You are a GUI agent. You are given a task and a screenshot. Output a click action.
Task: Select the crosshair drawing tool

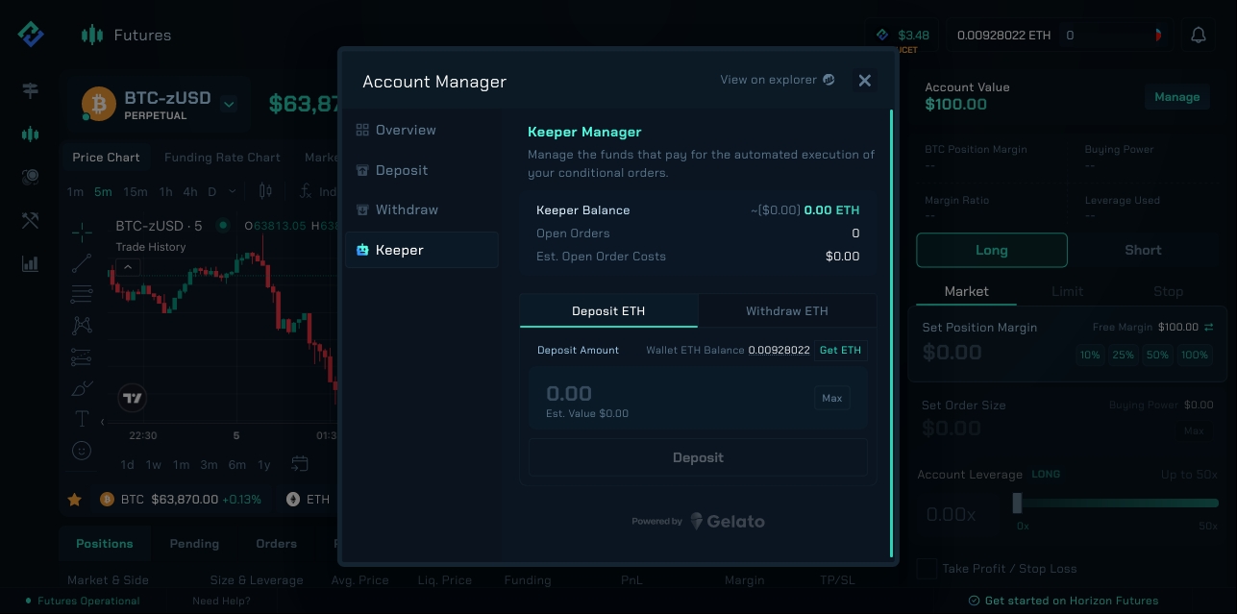(82, 232)
